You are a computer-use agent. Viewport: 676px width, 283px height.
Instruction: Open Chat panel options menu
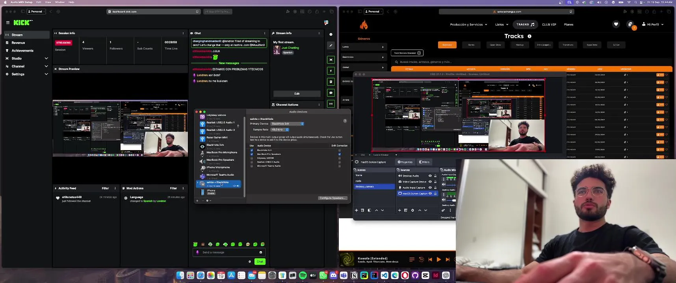(265, 33)
